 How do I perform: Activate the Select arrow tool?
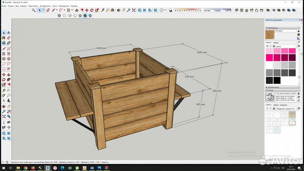tap(40, 10)
